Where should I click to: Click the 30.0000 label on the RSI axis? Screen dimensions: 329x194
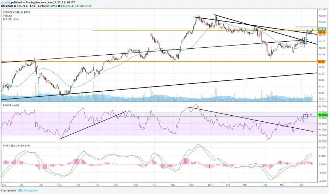coord(323,135)
